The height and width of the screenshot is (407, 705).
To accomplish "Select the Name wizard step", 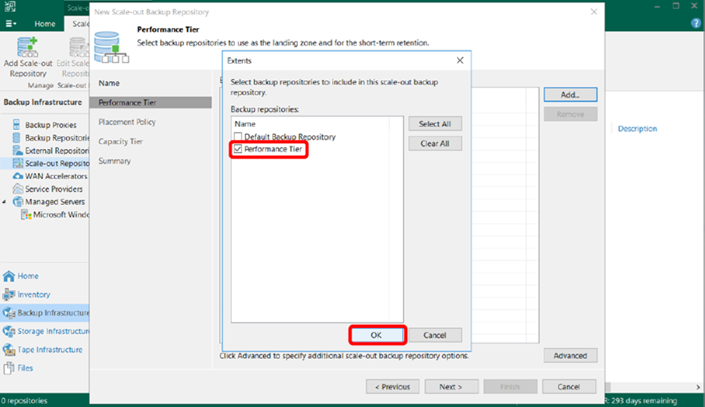I will 109,83.
